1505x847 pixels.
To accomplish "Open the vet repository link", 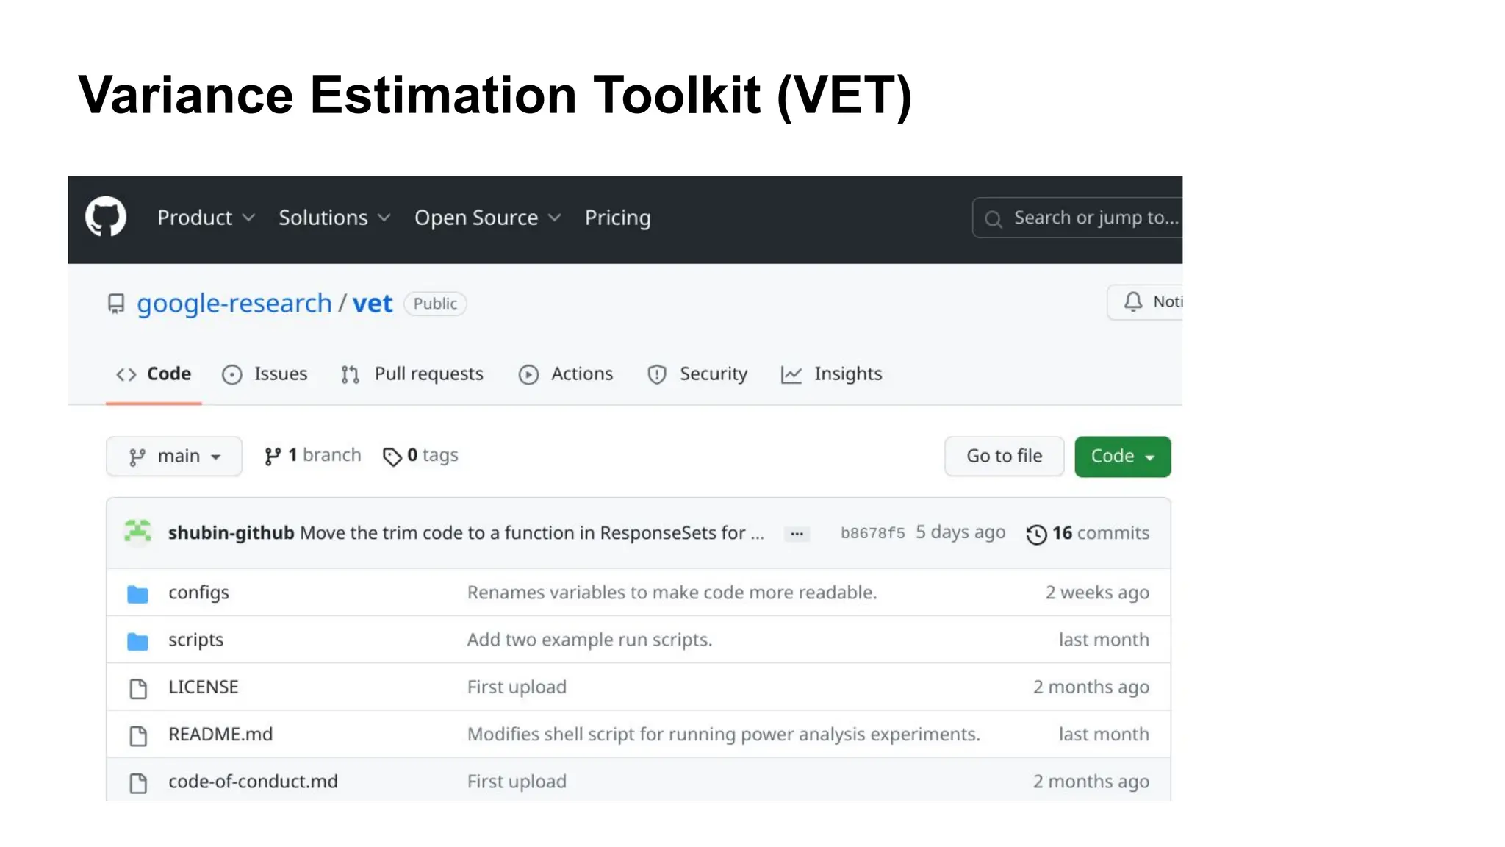I will pos(373,304).
